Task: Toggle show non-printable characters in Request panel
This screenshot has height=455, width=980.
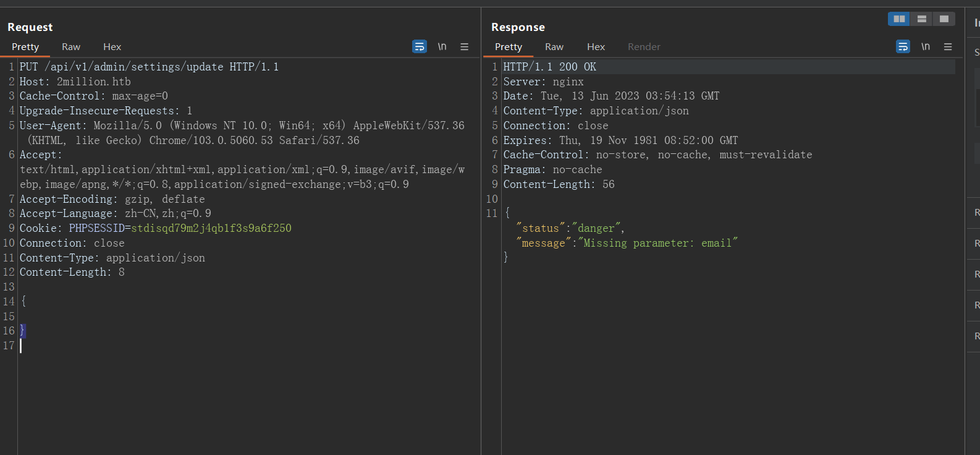Action: [x=442, y=46]
